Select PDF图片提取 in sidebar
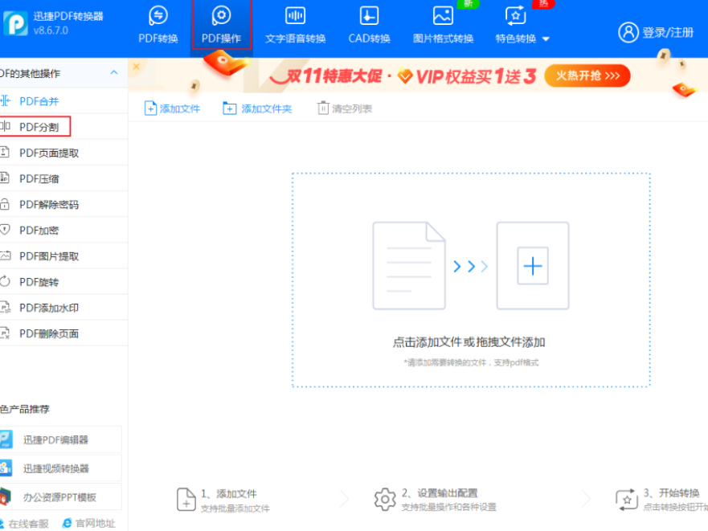This screenshot has height=531, width=708. point(63,255)
